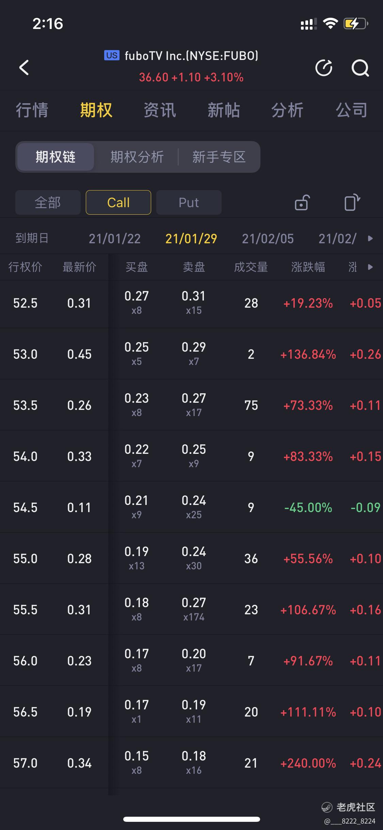This screenshot has width=383, height=830.
Task: Open the 53.0 strike option row
Action: click(191, 354)
